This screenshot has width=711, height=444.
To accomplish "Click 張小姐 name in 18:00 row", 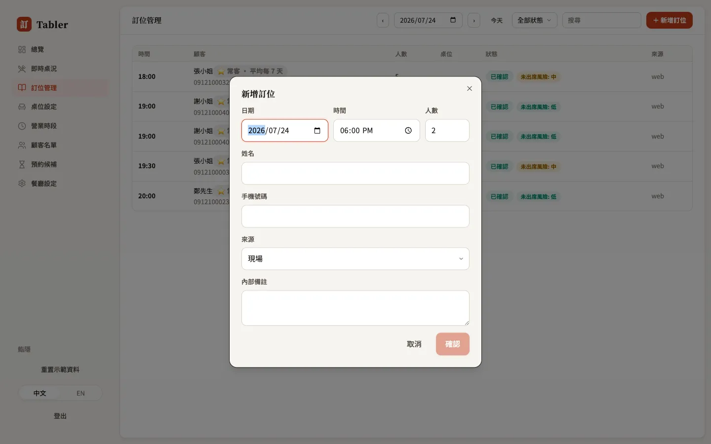I will click(203, 71).
